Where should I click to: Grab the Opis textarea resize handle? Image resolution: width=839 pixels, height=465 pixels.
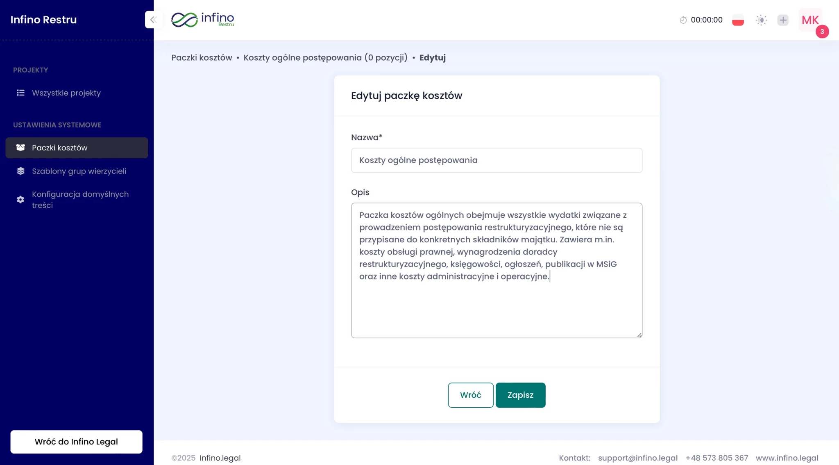pos(639,335)
